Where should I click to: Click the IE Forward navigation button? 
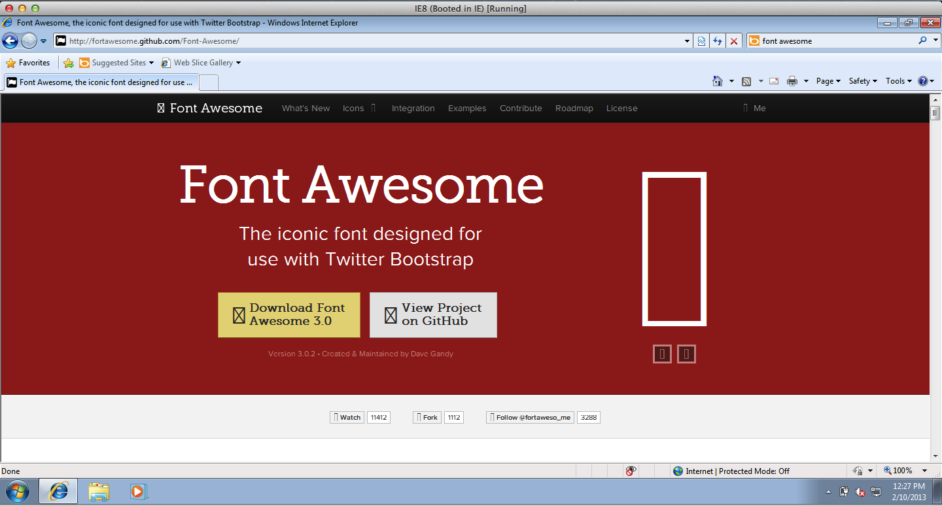(29, 41)
